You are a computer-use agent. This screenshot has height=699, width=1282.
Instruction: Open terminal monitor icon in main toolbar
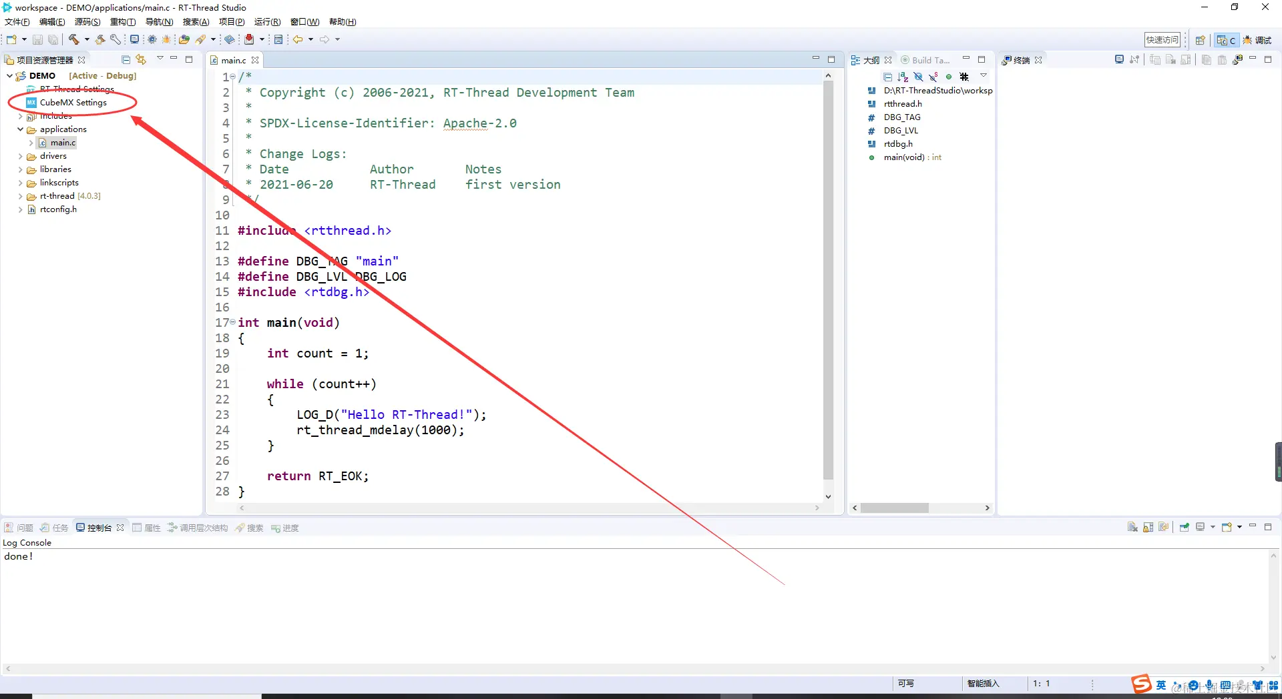pos(135,39)
